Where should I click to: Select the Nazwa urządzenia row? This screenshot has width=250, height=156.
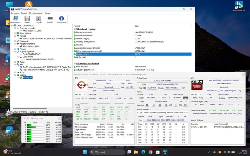132,32
